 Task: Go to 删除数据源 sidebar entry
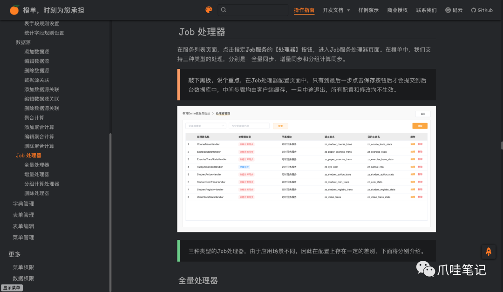click(x=37, y=71)
